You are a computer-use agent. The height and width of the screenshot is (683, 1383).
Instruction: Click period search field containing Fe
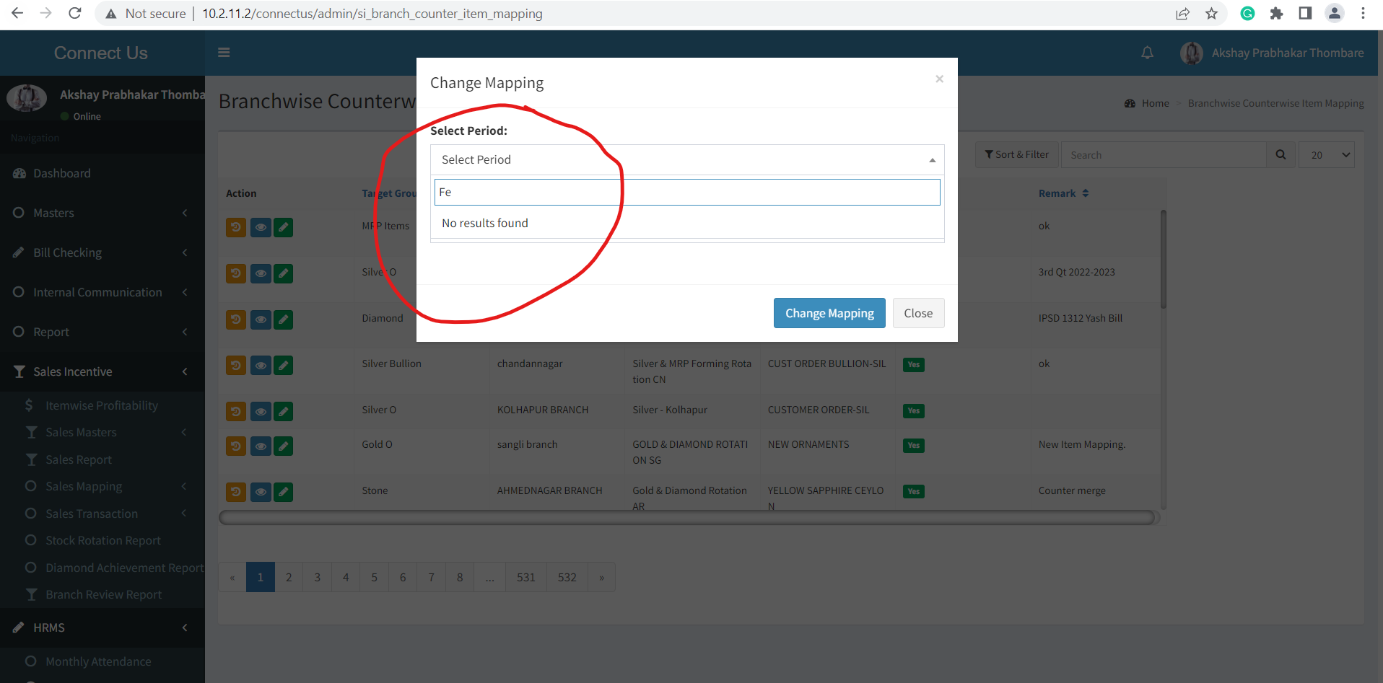tap(687, 192)
